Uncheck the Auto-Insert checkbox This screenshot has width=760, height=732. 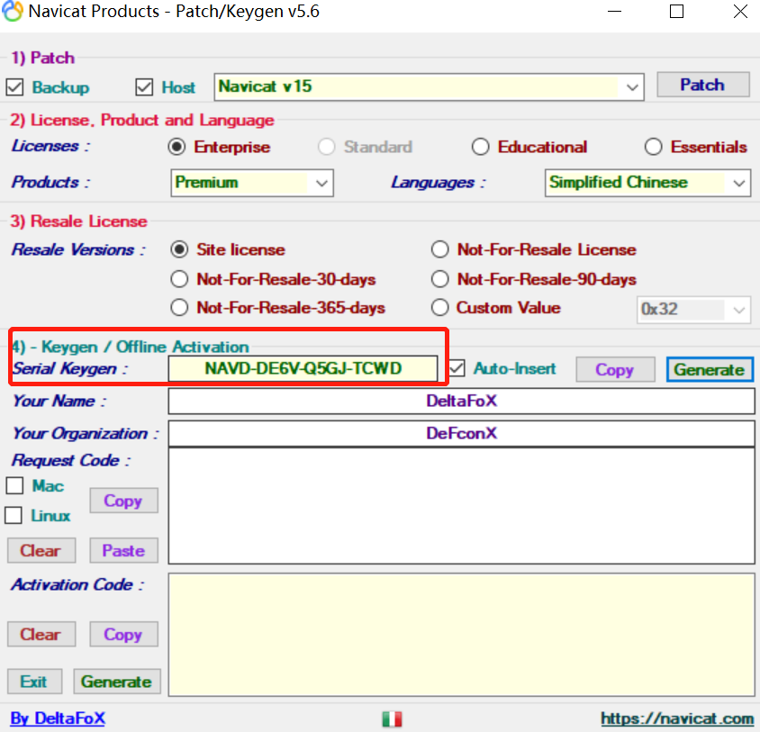tap(457, 368)
